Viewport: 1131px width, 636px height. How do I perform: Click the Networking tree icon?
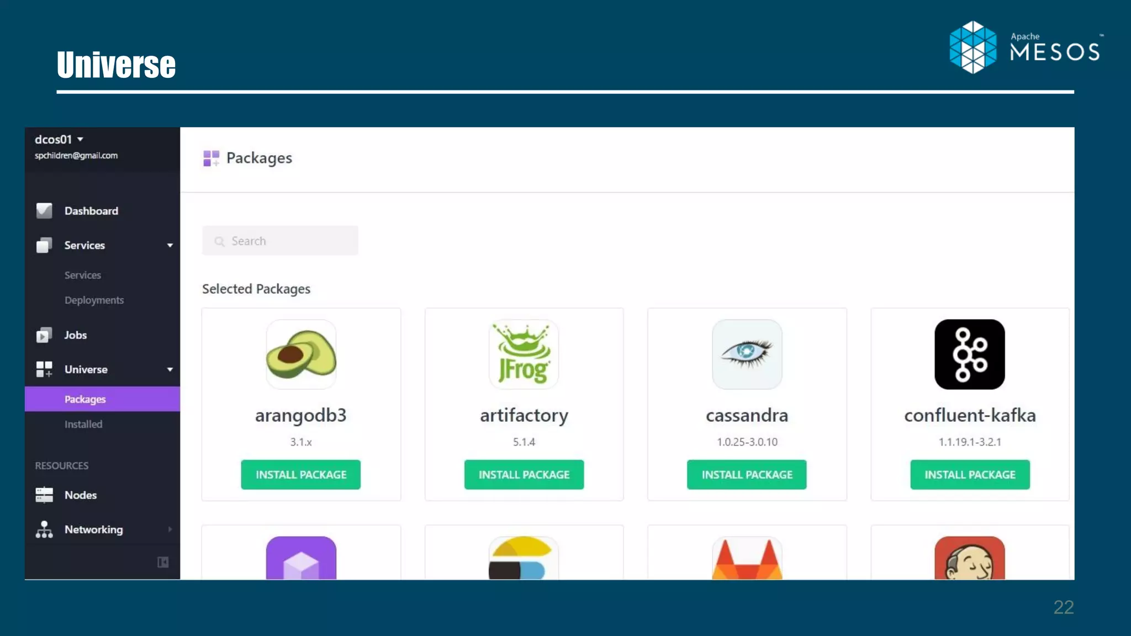44,529
